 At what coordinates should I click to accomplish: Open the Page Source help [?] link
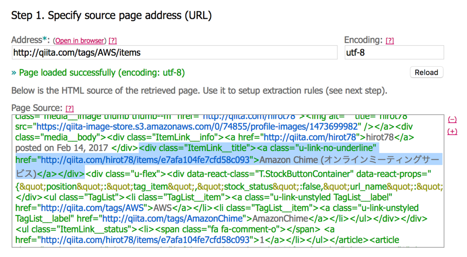tap(70, 109)
